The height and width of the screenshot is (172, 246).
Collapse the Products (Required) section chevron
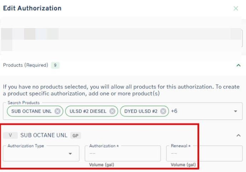coord(238,65)
